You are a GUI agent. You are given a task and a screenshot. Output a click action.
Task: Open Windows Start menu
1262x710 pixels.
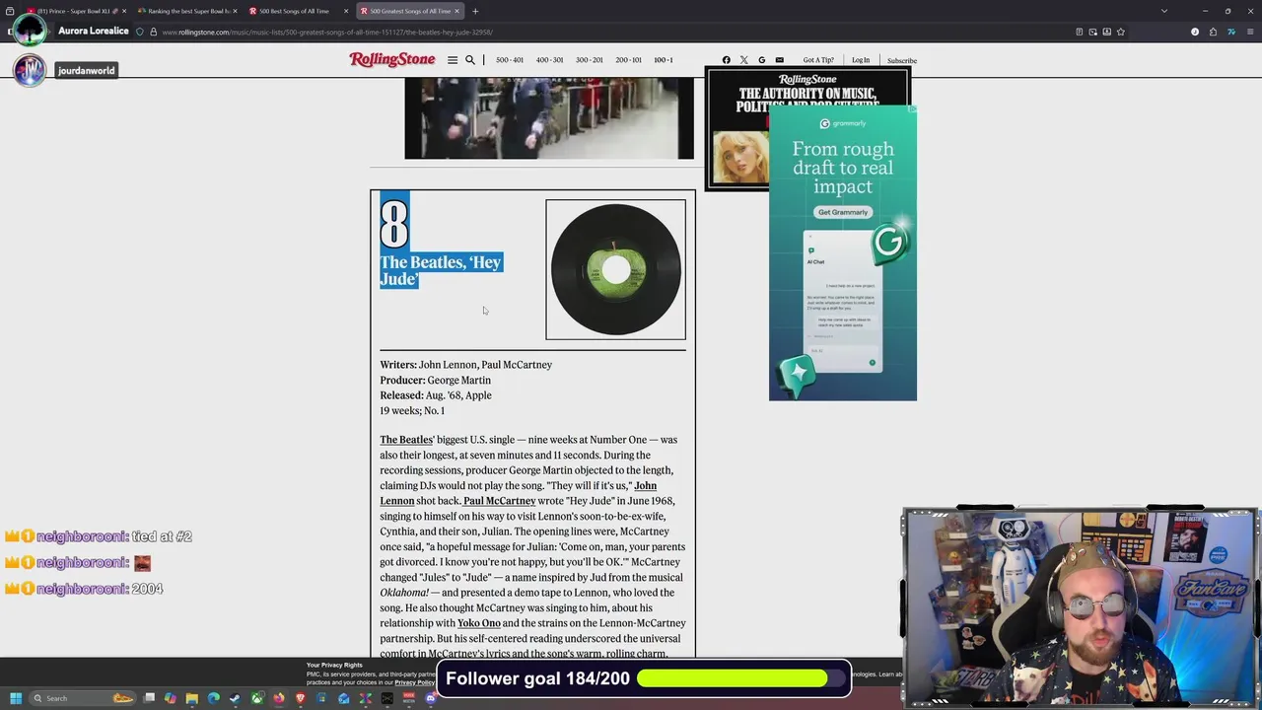click(x=15, y=698)
